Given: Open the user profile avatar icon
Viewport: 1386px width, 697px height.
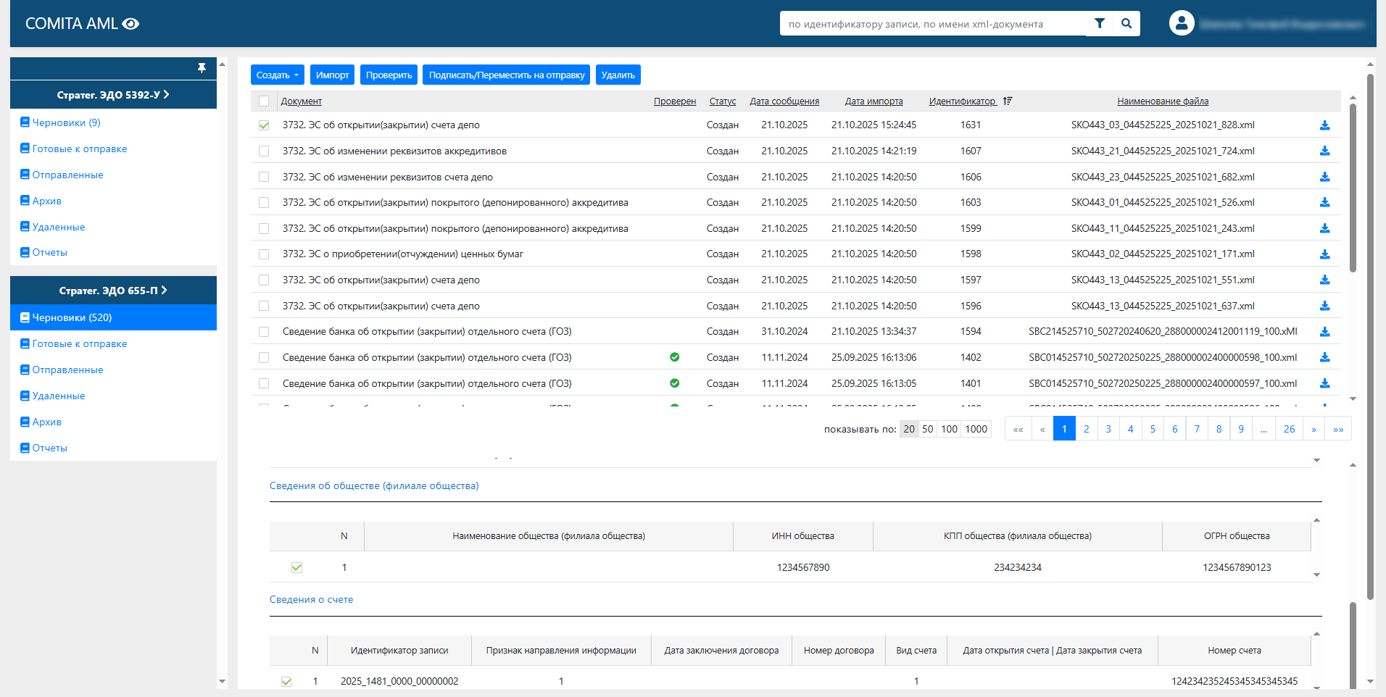Looking at the screenshot, I should pos(1181,23).
